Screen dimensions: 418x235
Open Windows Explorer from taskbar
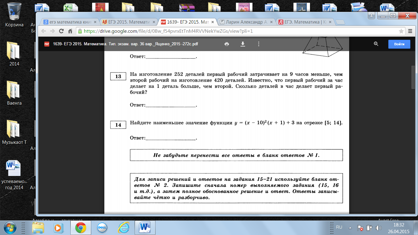[38, 228]
